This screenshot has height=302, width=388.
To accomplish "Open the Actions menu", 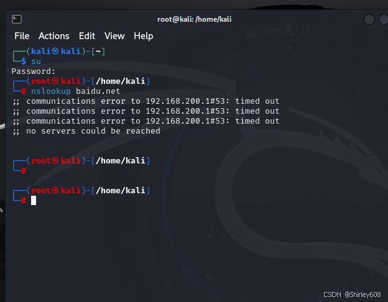I will click(x=54, y=36).
